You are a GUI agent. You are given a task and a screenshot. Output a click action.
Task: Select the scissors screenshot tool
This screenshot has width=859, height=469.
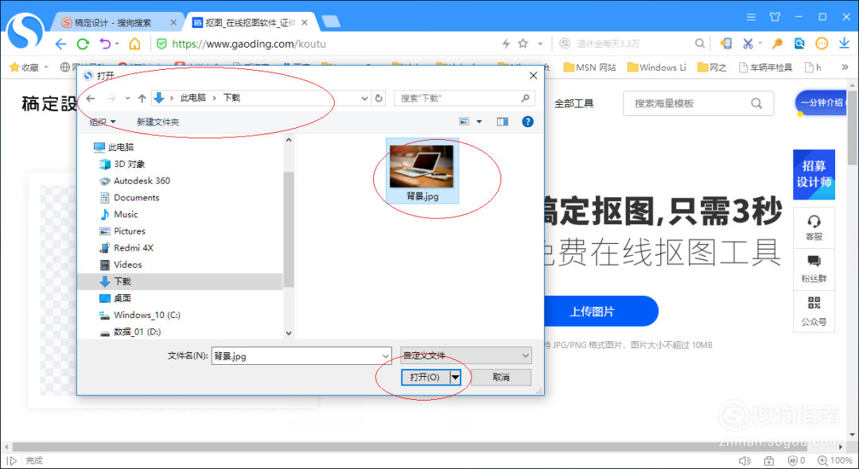click(x=748, y=43)
